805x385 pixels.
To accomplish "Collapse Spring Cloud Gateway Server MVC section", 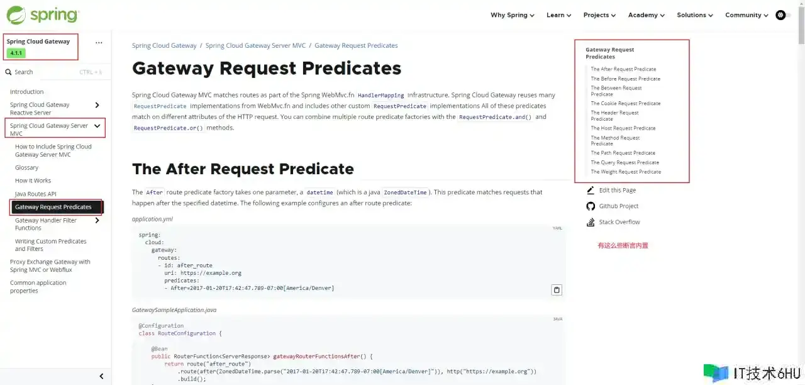I will click(97, 126).
